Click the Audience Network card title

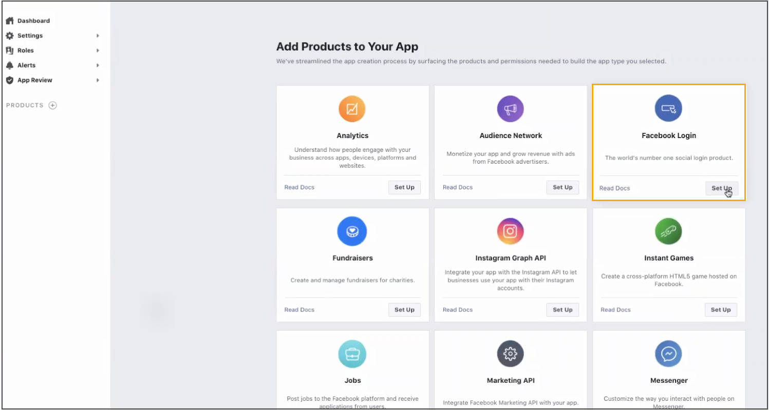(x=511, y=135)
